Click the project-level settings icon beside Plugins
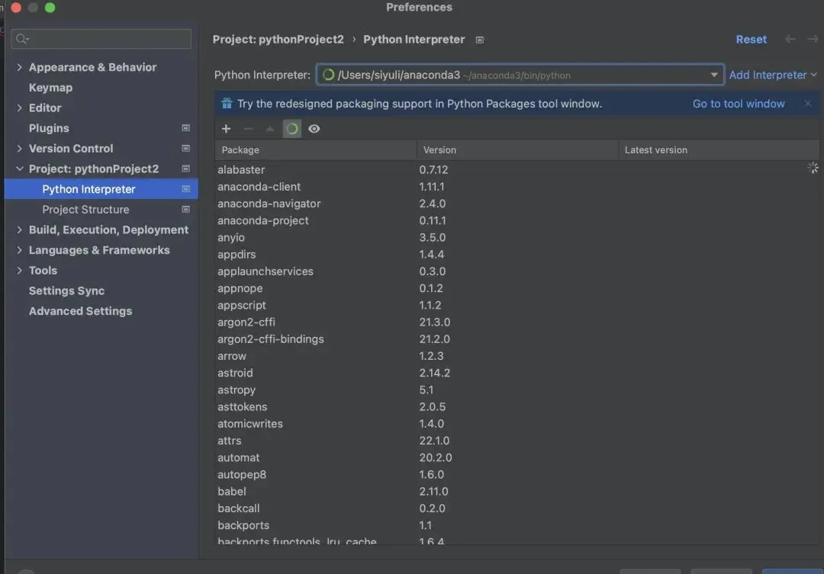The image size is (824, 574). click(x=185, y=128)
